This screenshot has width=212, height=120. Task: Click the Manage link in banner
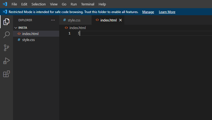pyautogui.click(x=148, y=12)
